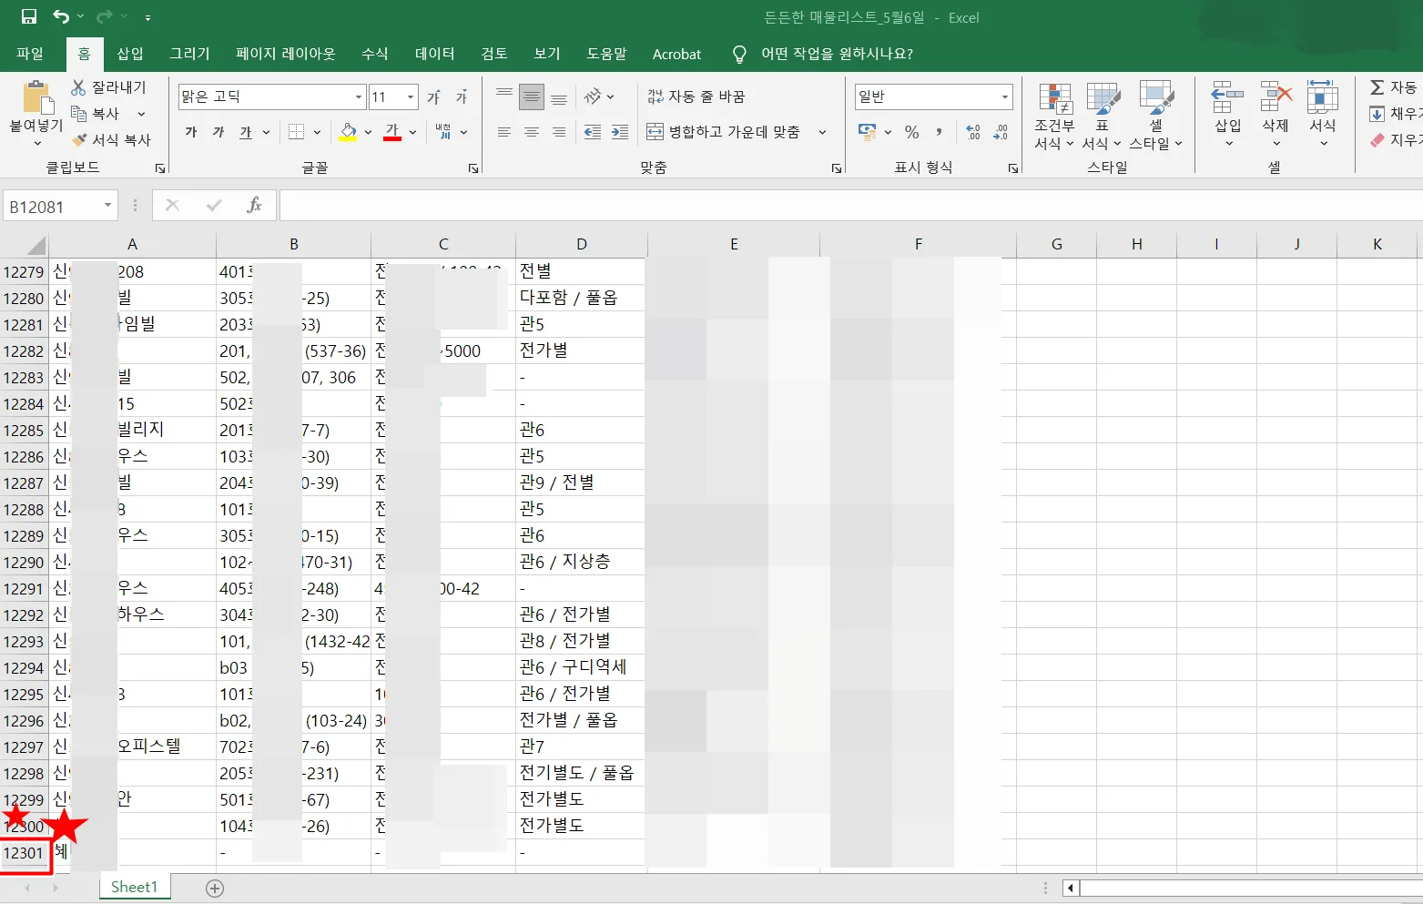1423x904 pixels.
Task: Toggle Wrap Text (자동 줄 바꿈)
Action: coord(696,96)
